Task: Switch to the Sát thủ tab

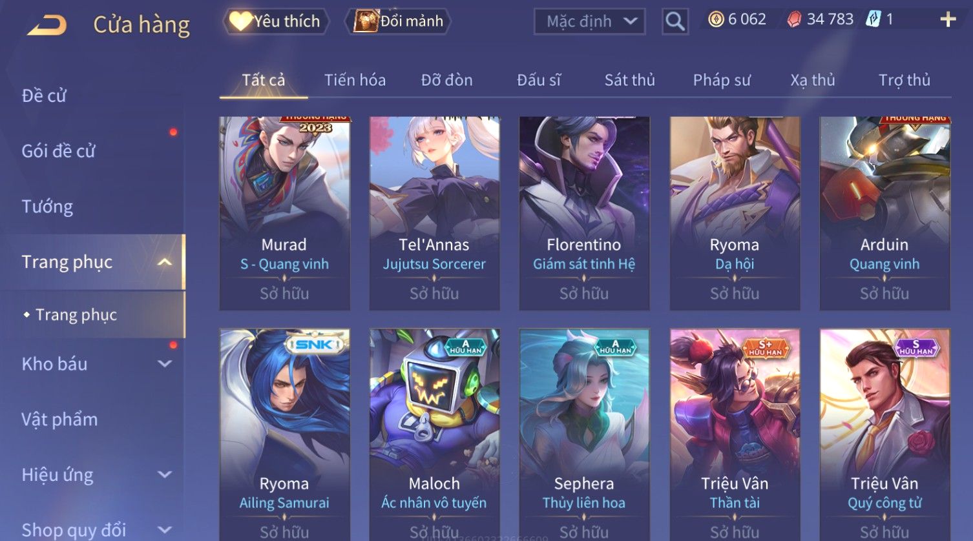Action: tap(629, 80)
